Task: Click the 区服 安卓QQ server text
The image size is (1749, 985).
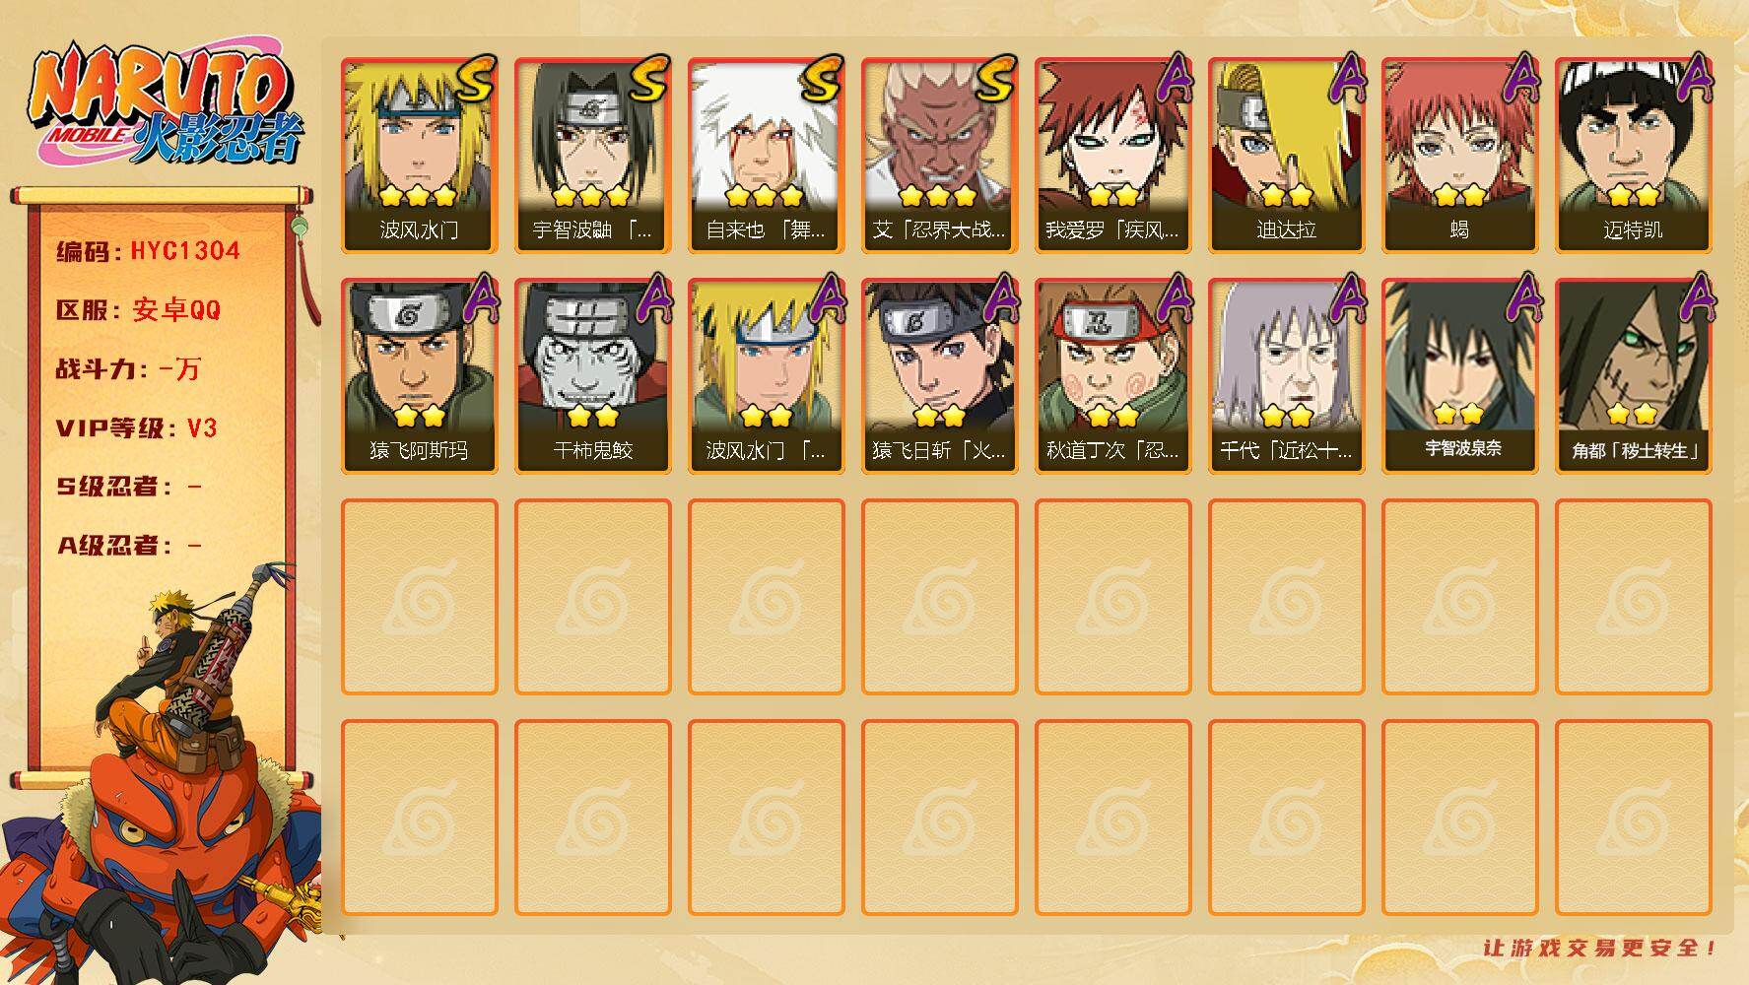Action: pyautogui.click(x=138, y=310)
